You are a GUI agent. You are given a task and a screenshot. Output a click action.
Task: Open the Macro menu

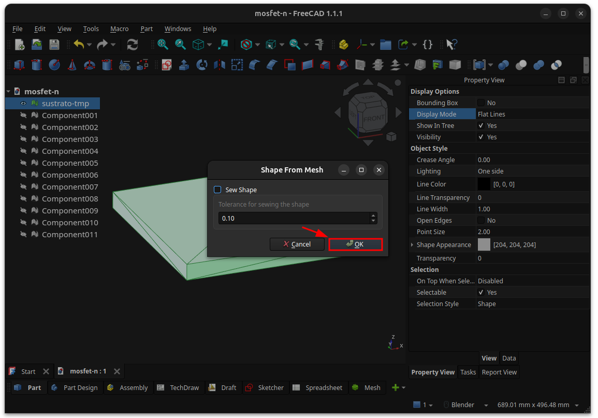(x=120, y=29)
